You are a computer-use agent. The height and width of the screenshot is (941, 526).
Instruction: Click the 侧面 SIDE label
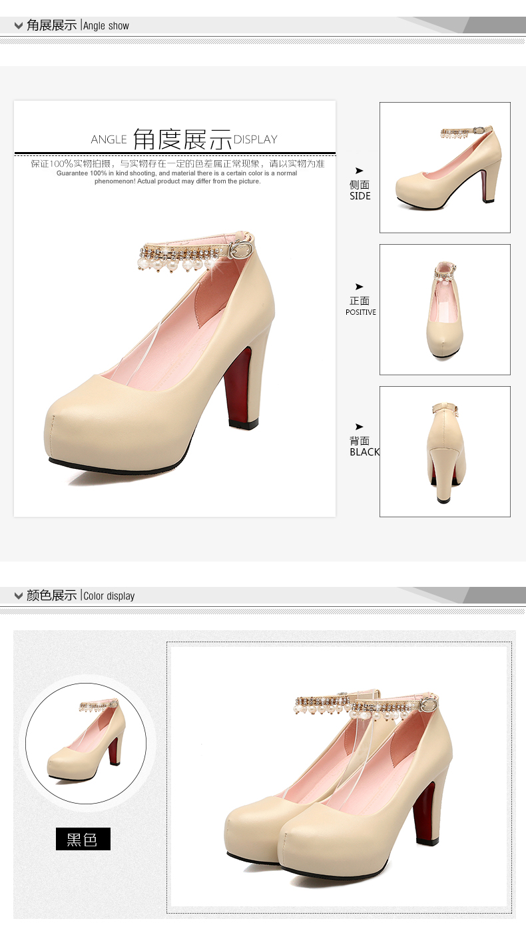[360, 190]
